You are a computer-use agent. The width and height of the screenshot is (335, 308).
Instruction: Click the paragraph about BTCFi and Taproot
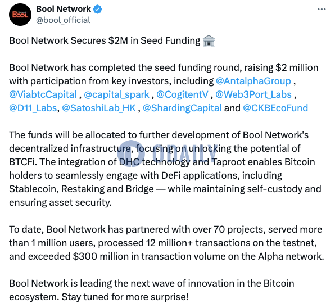coord(165,169)
